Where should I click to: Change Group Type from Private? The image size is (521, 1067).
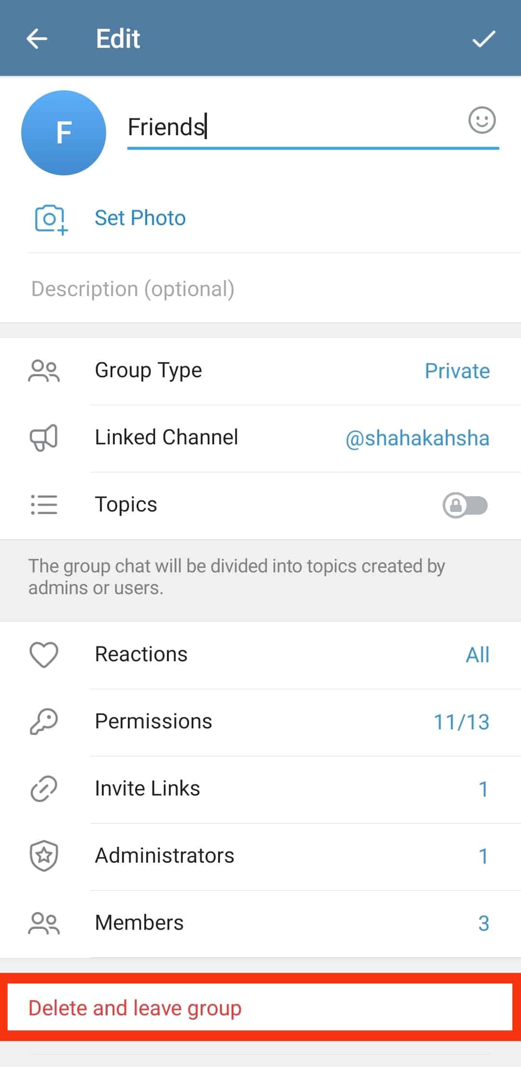[x=457, y=371]
